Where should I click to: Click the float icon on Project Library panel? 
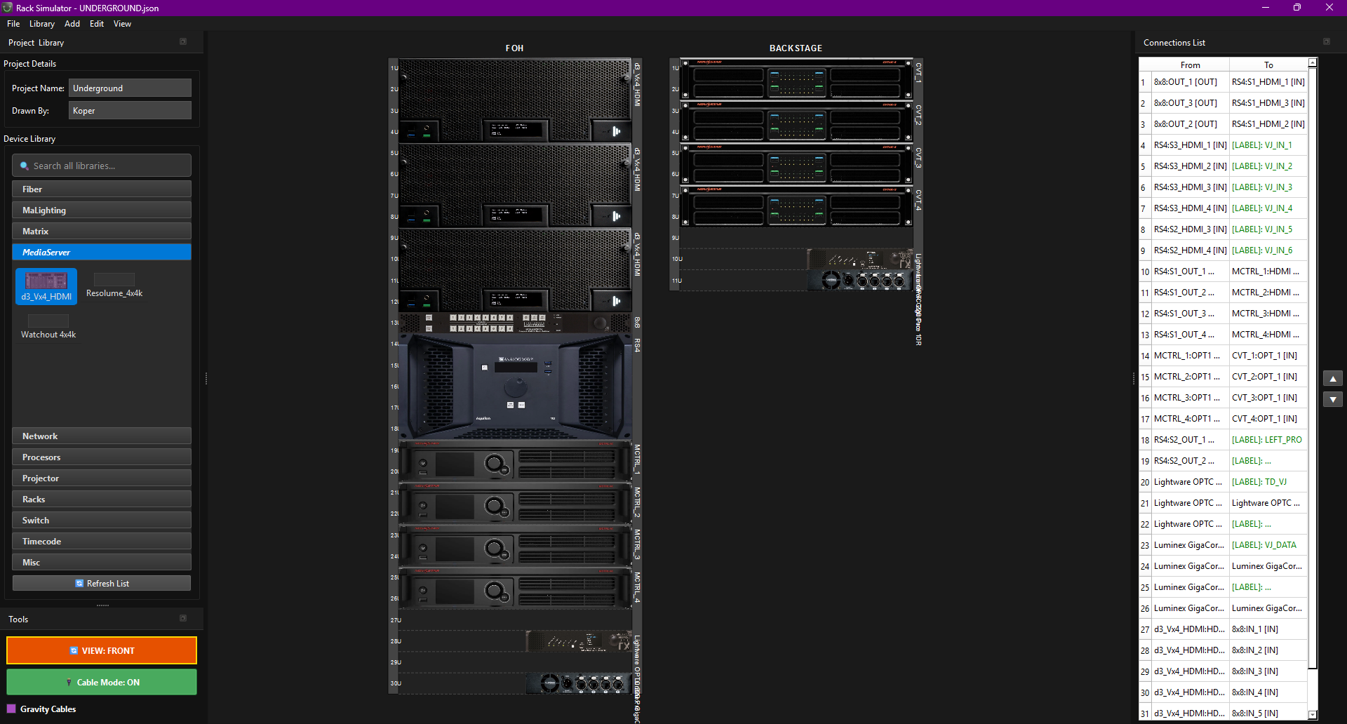pyautogui.click(x=183, y=42)
